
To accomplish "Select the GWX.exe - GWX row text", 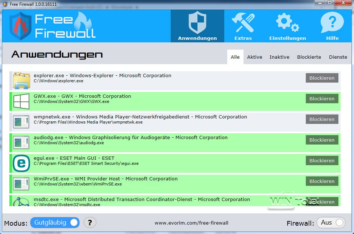I will (x=82, y=96).
